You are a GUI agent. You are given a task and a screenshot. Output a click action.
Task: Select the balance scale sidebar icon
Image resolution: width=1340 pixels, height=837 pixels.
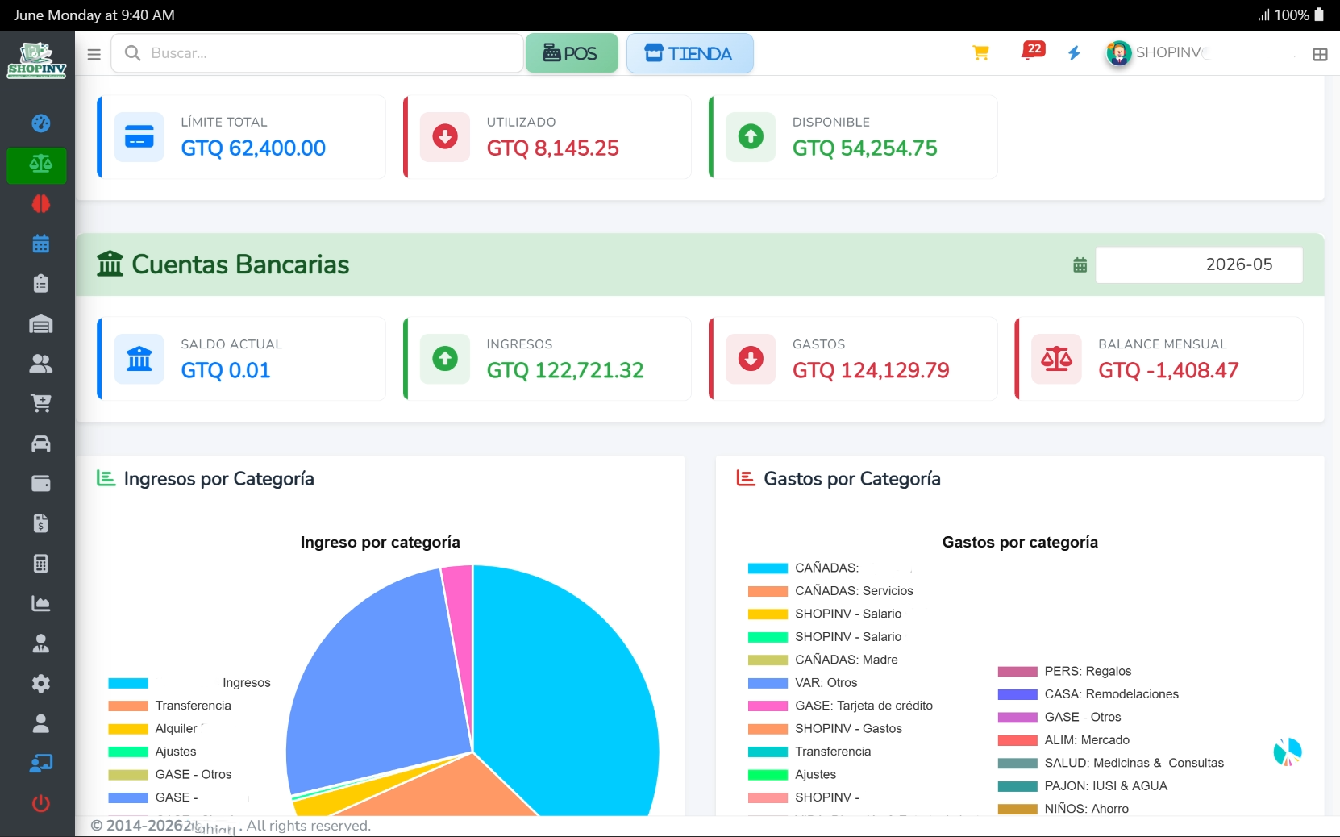pyautogui.click(x=40, y=164)
